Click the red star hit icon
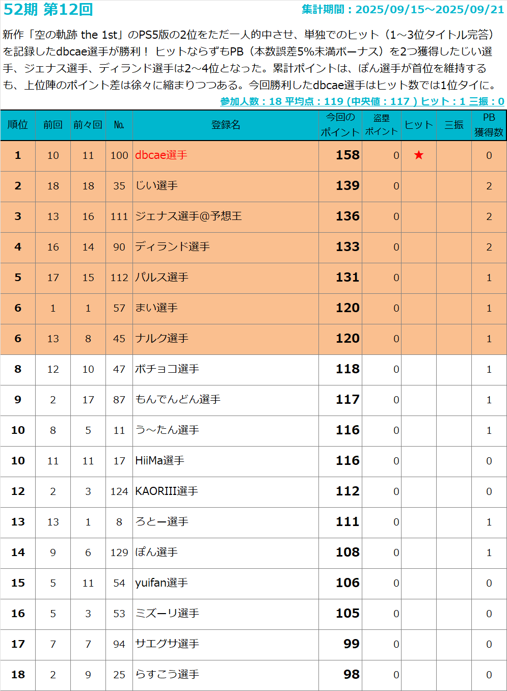Viewport: 507px width, 691px height. coord(418,155)
